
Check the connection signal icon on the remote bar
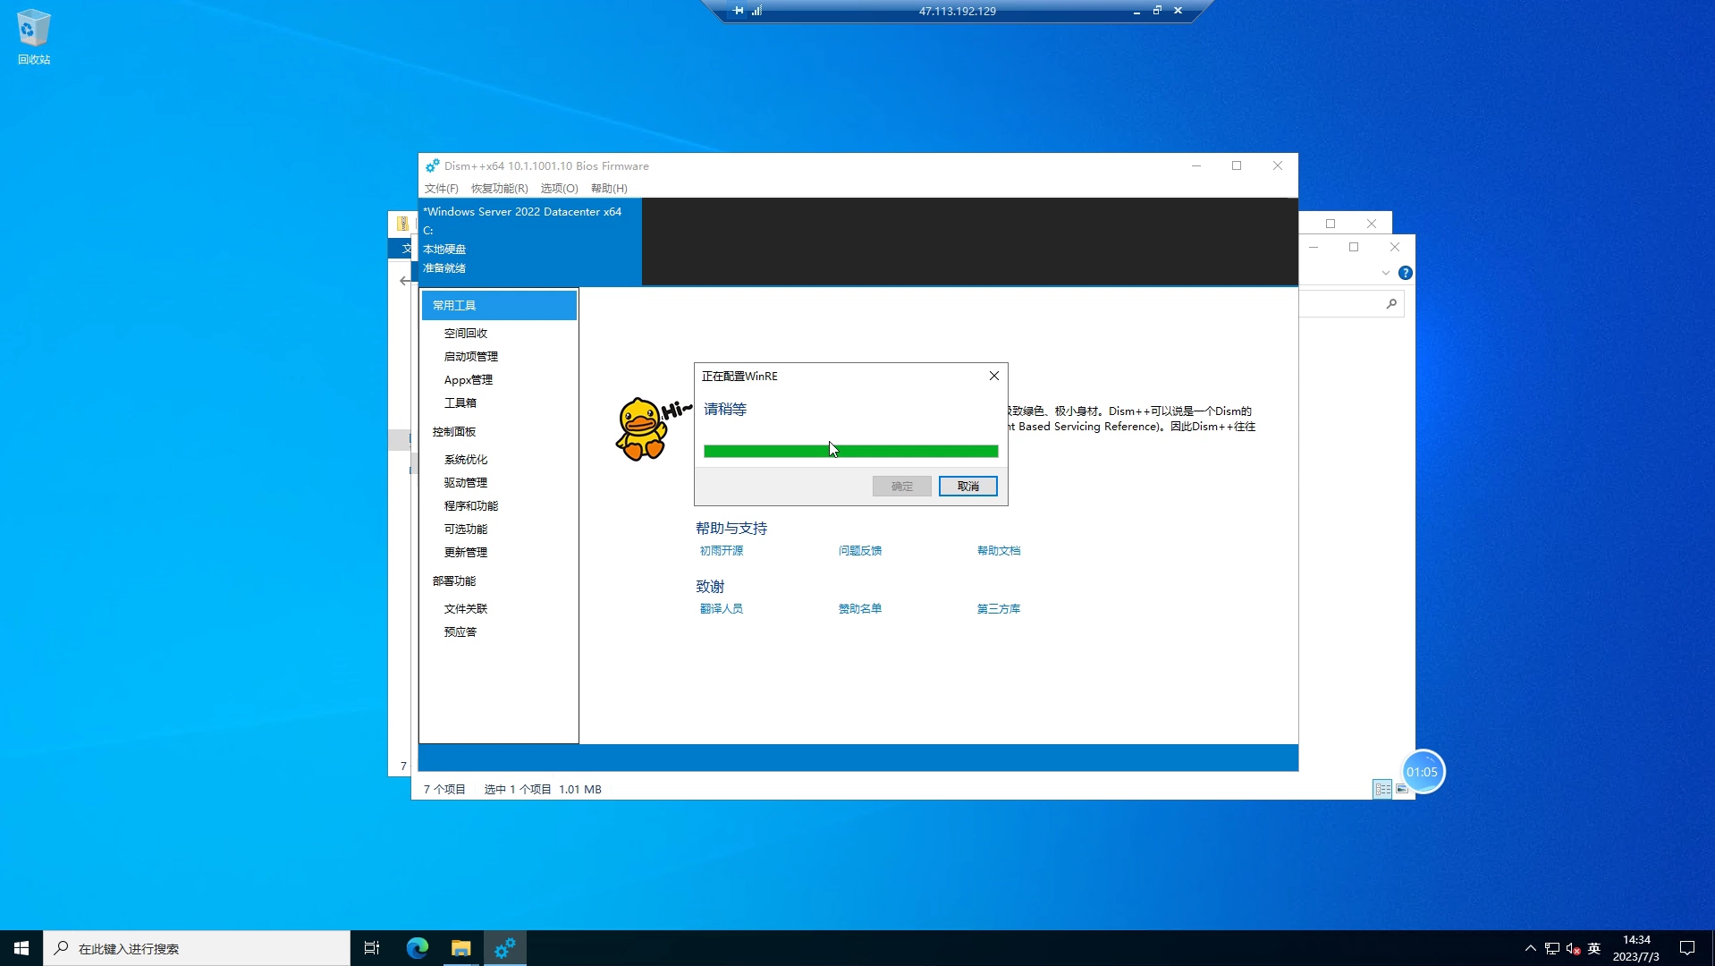(756, 11)
